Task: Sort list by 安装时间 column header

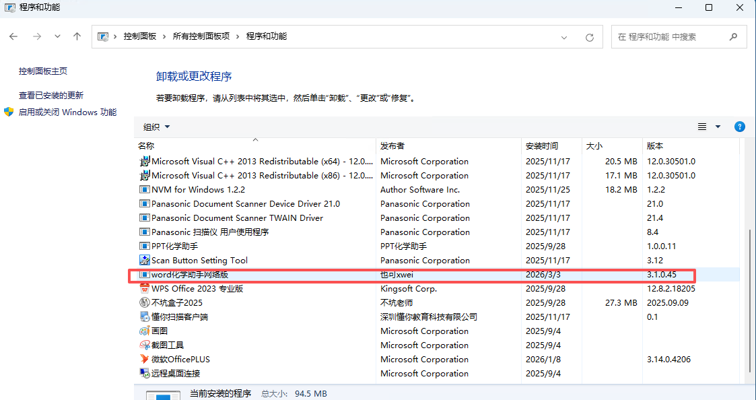Action: coord(541,146)
